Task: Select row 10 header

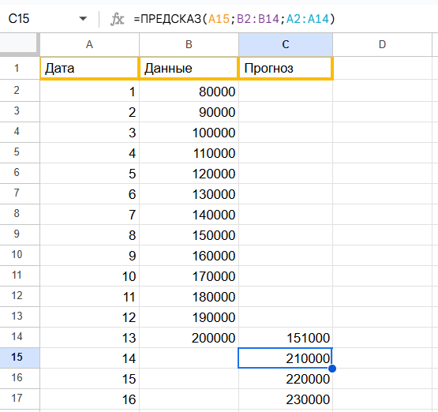Action: click(x=17, y=255)
